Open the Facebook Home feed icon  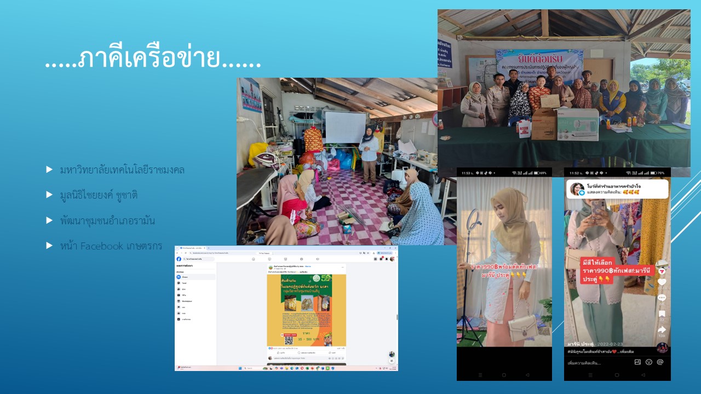253,259
